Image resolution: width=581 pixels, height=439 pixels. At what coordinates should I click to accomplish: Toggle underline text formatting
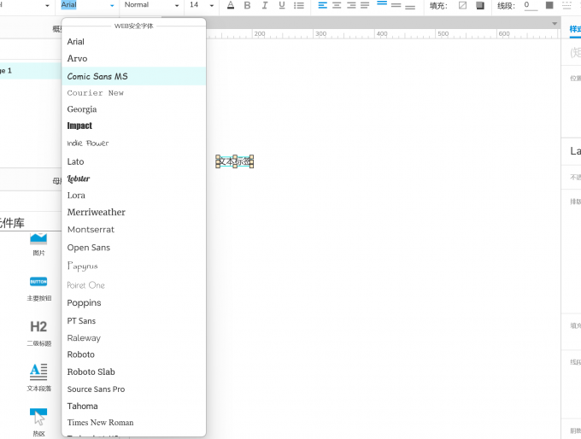pos(281,6)
